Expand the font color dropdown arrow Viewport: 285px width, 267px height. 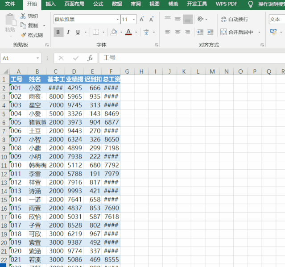click(136, 32)
